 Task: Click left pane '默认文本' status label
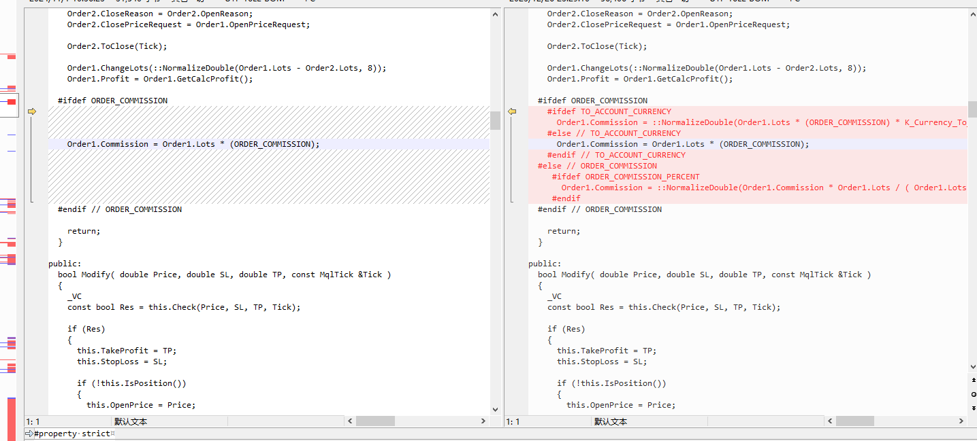coord(131,422)
